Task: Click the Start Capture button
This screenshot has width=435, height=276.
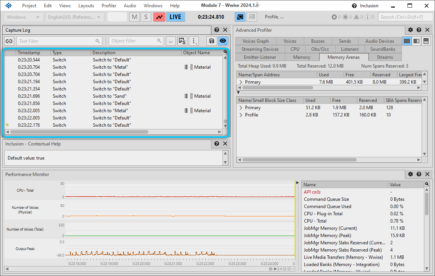Action: [x=159, y=17]
